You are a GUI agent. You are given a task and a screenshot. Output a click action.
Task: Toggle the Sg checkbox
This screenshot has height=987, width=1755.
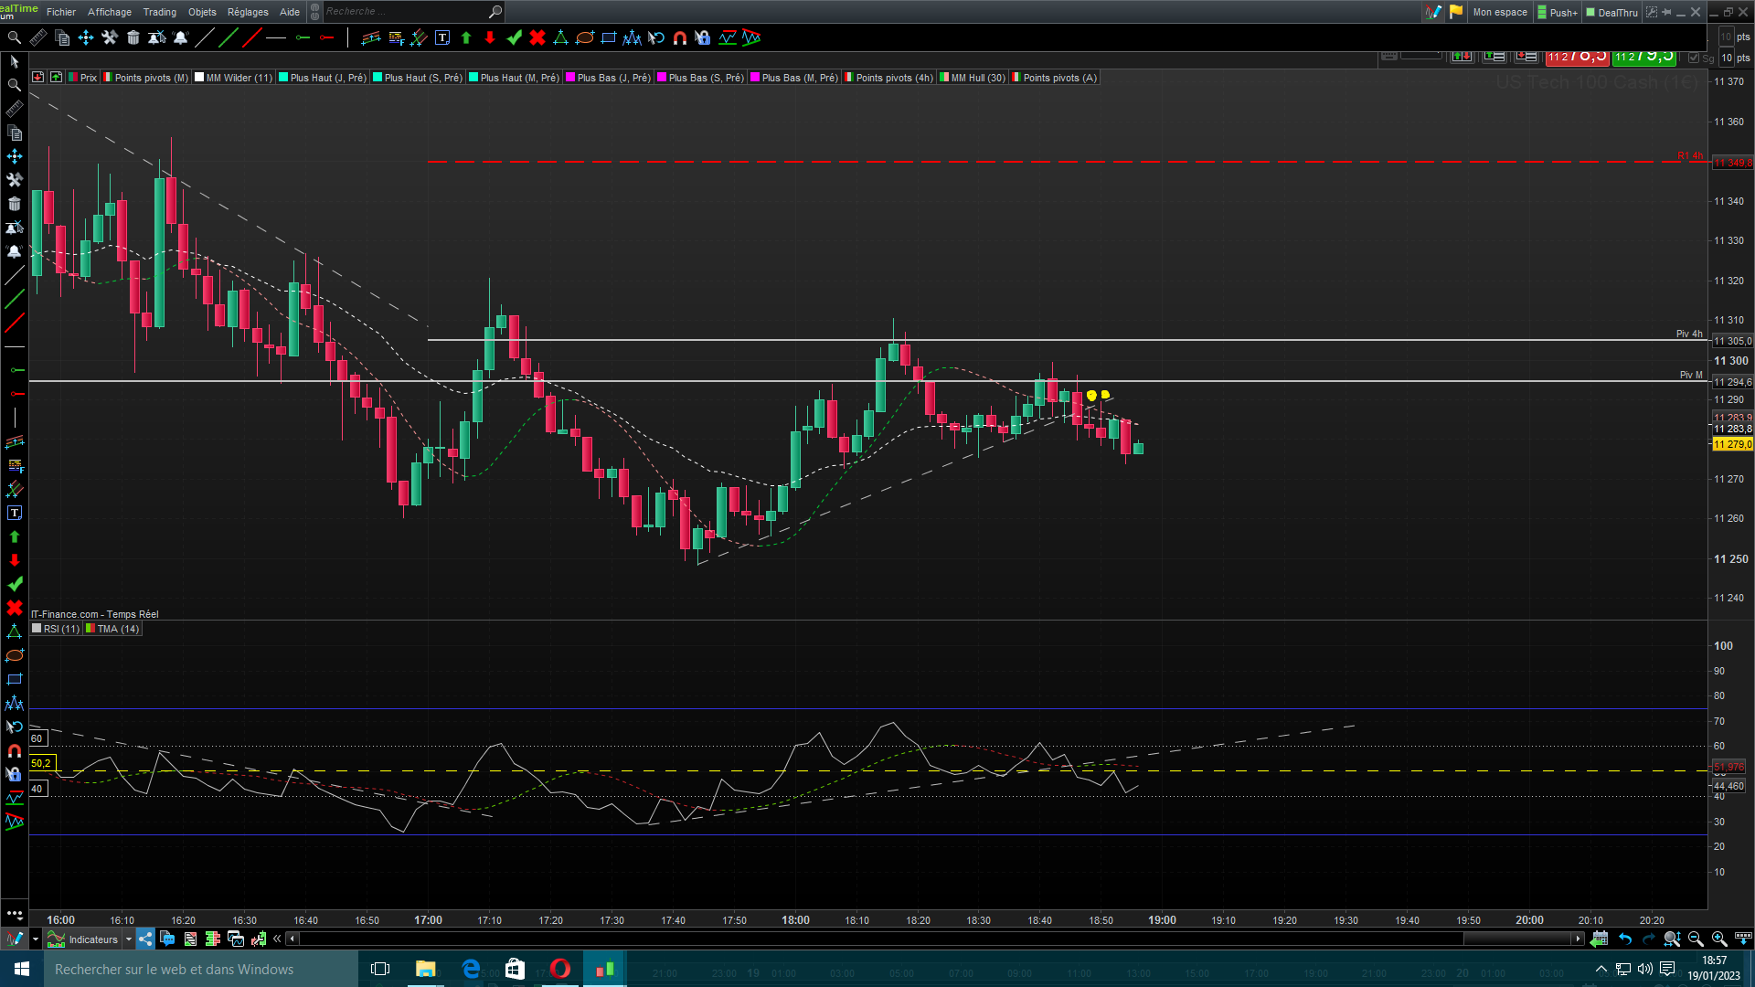[x=1694, y=58]
